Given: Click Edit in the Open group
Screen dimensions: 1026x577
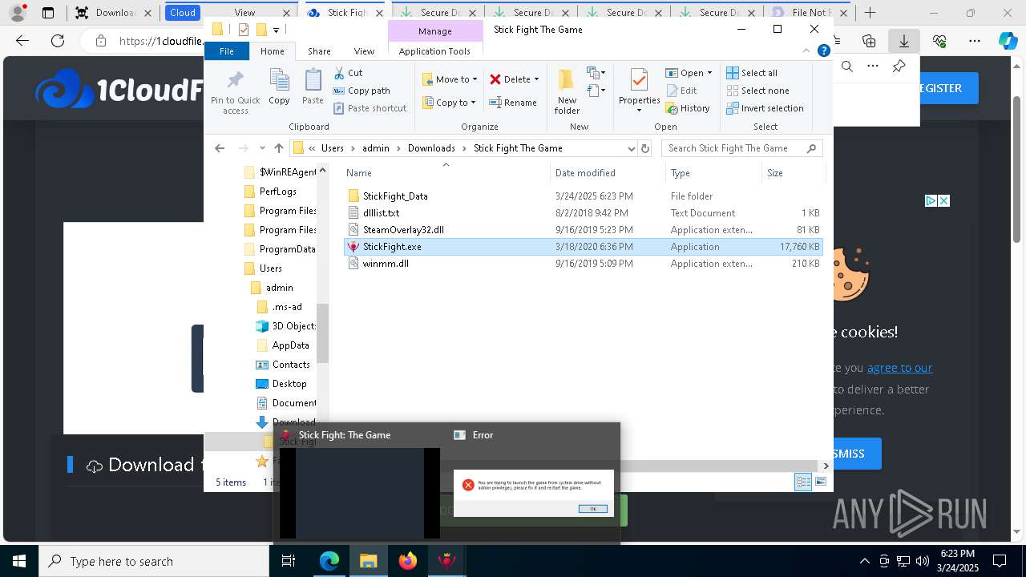Looking at the screenshot, I should tap(681, 91).
